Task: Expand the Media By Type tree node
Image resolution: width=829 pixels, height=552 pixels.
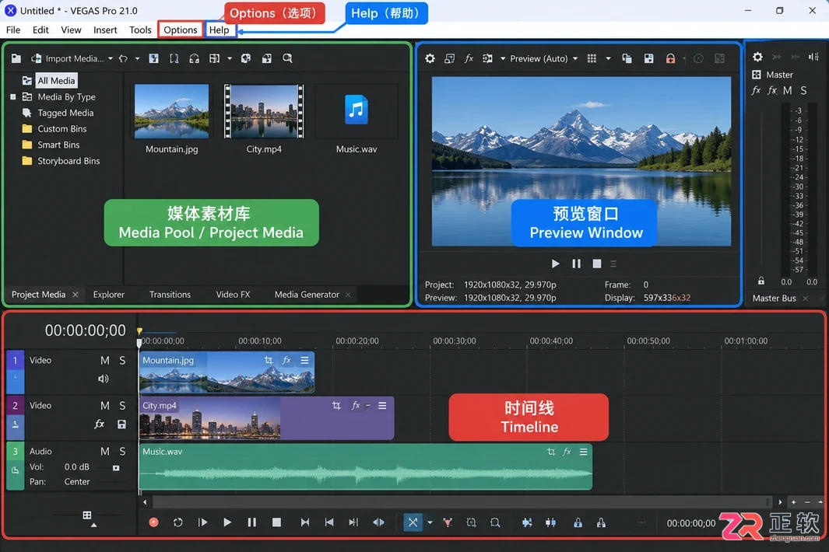Action: pos(12,96)
